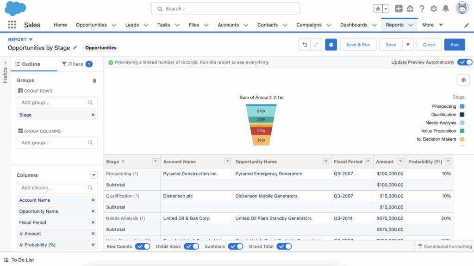Edit navigation bar with pencil icon

click(x=467, y=25)
